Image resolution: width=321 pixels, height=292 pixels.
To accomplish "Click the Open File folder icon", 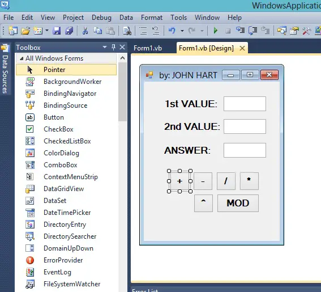I will coord(25,31).
